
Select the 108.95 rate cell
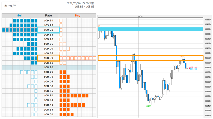coord(48,53)
